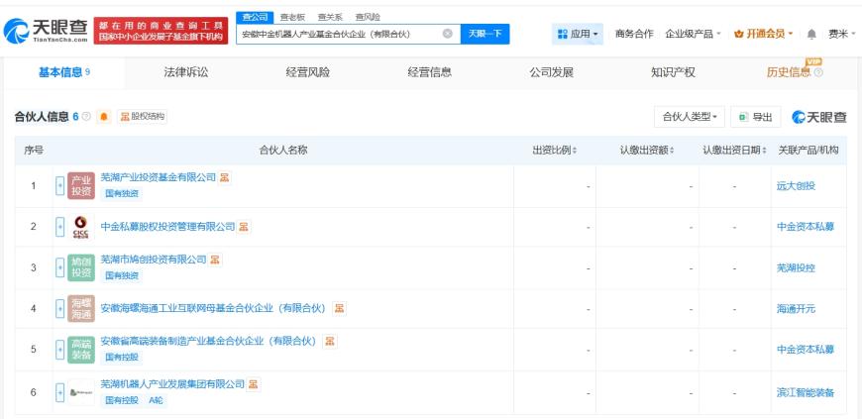Expand row 1 芜湖产业投资基金 details

click(x=59, y=186)
